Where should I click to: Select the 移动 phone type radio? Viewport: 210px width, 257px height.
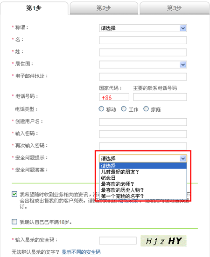(101, 109)
